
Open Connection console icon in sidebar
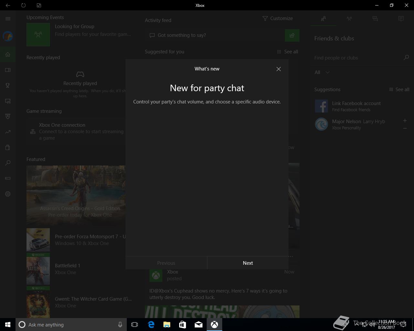coord(8,178)
